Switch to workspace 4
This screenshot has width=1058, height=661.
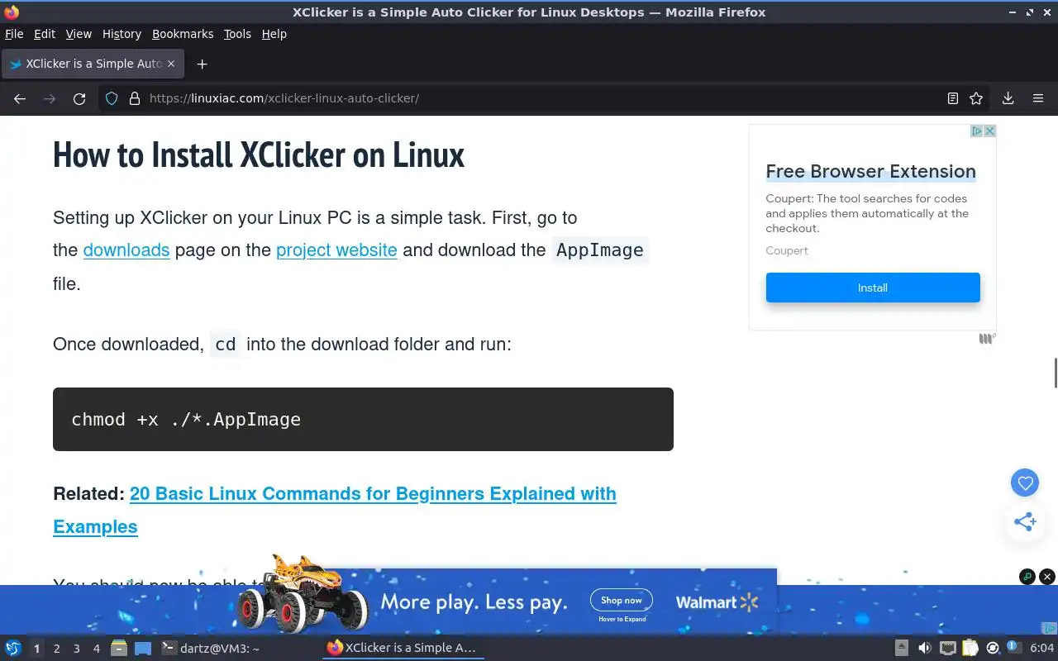pos(96,649)
